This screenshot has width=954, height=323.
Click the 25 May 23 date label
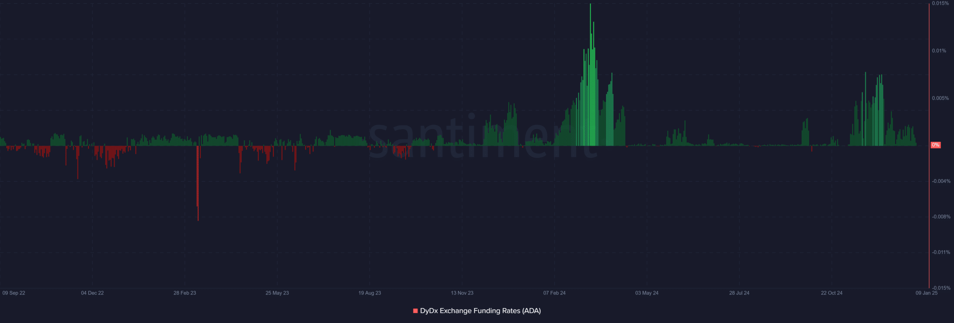[277, 293]
